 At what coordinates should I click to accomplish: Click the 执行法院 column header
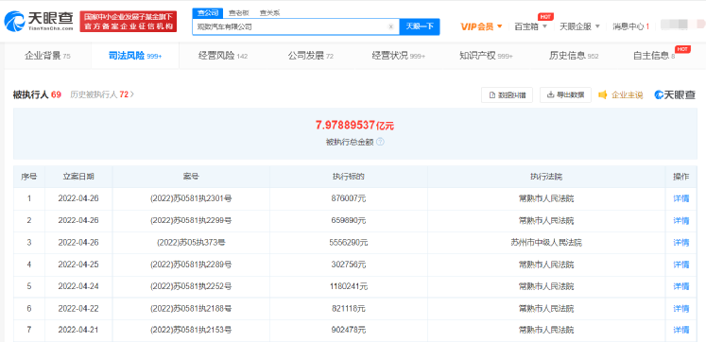(546, 177)
